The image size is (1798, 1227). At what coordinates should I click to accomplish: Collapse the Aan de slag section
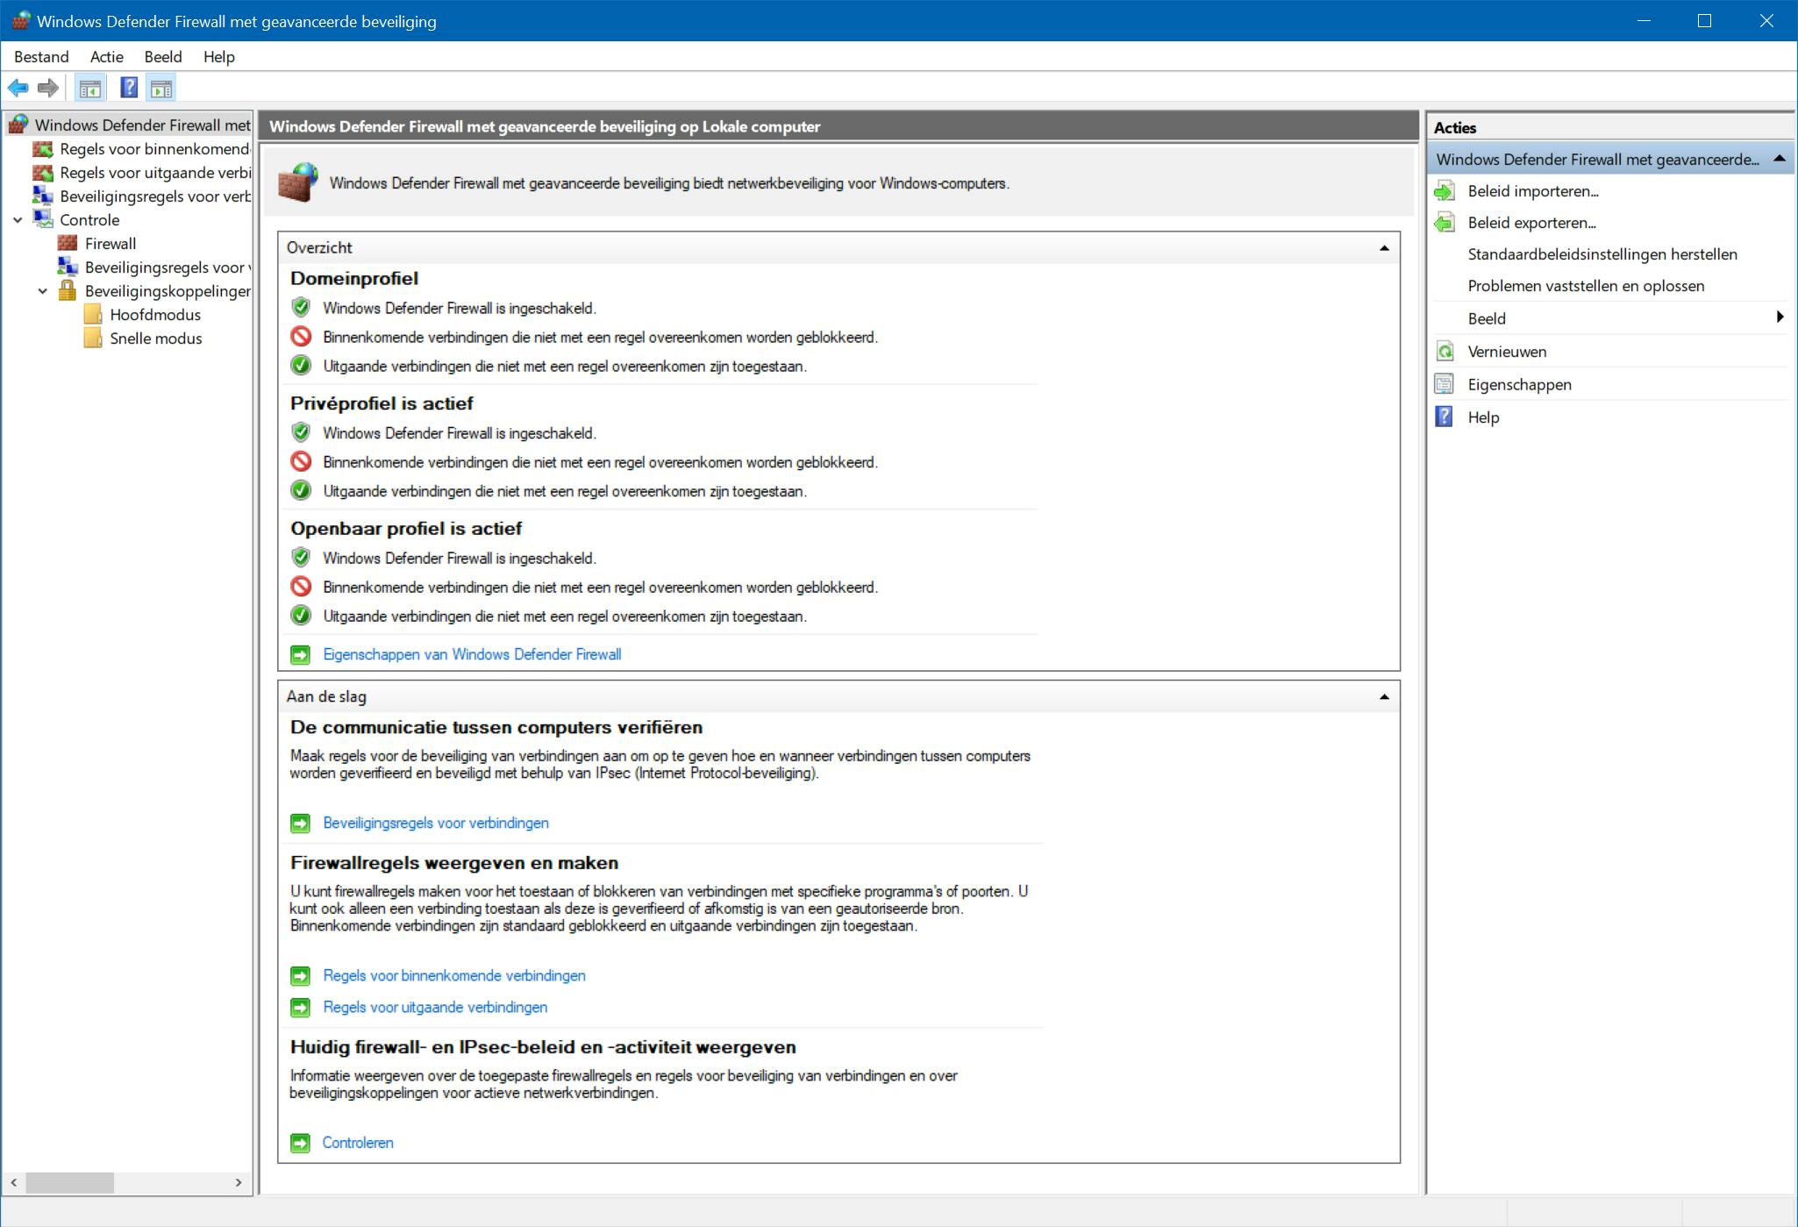tap(1384, 697)
